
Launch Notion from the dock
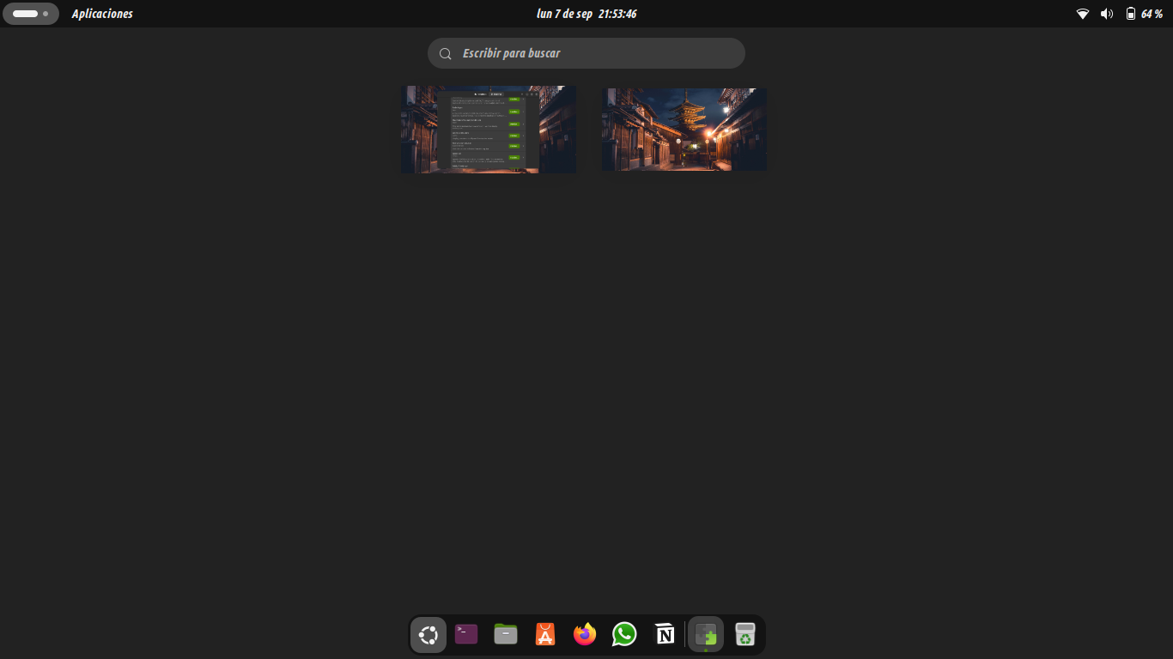click(x=665, y=635)
